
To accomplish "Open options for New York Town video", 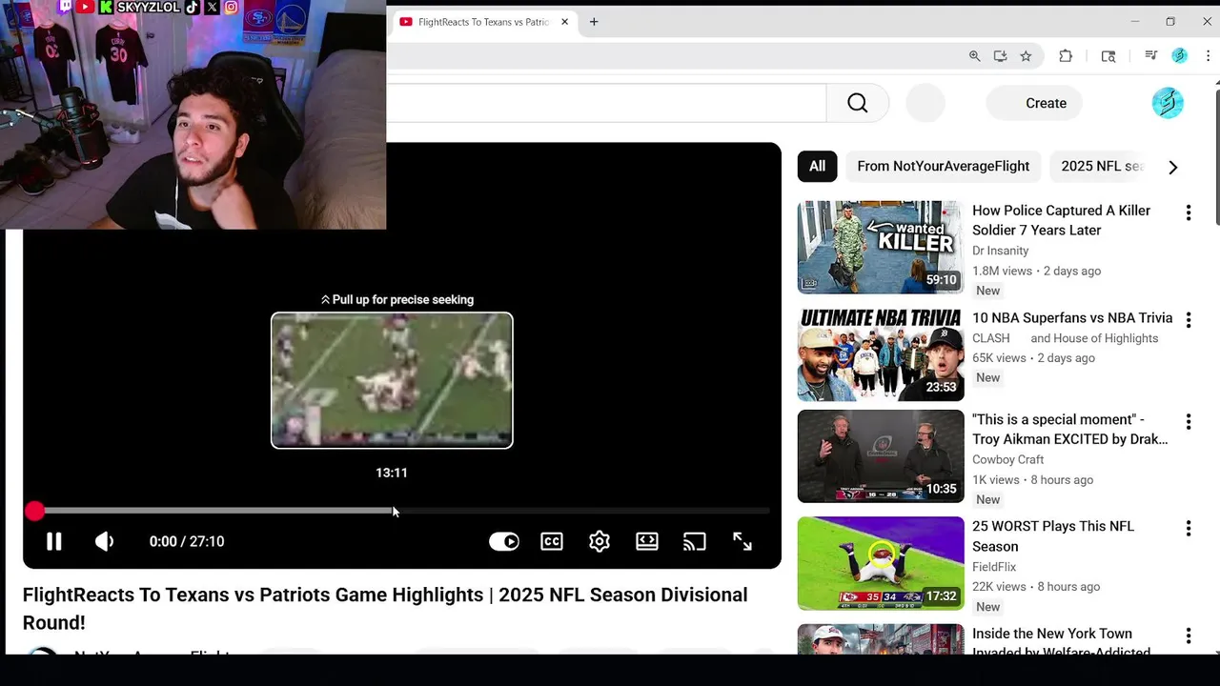I will pos(1189,636).
